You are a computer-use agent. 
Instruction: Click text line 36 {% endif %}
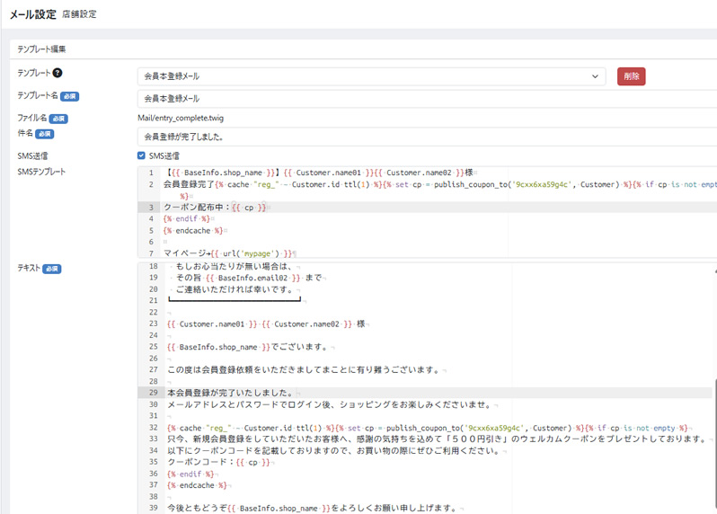(x=190, y=474)
